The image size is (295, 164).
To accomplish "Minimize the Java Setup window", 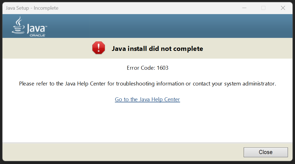I will [244, 8].
